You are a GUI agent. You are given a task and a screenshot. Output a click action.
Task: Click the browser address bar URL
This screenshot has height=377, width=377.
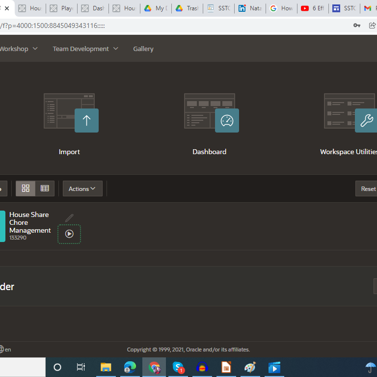coord(147,26)
